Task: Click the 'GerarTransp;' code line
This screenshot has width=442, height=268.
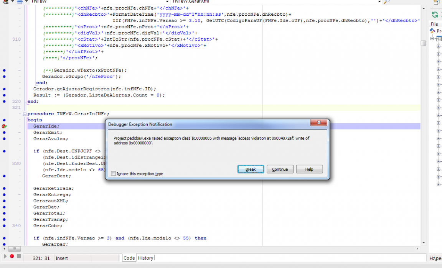Action: (x=51, y=219)
